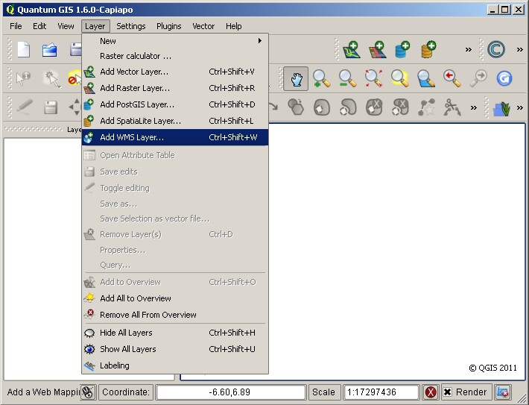Click the Toggle Editing pencil toolbar icon
The height and width of the screenshot is (405, 529).
25,107
